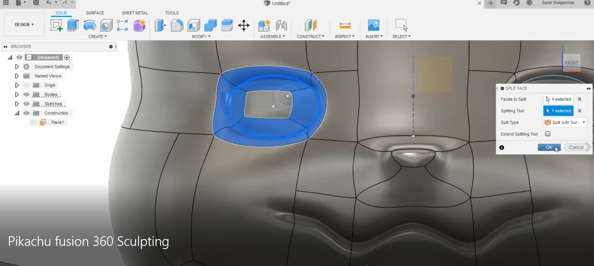Click the FRONT face of the ViewCube
This screenshot has height=266, width=594.
(x=571, y=63)
